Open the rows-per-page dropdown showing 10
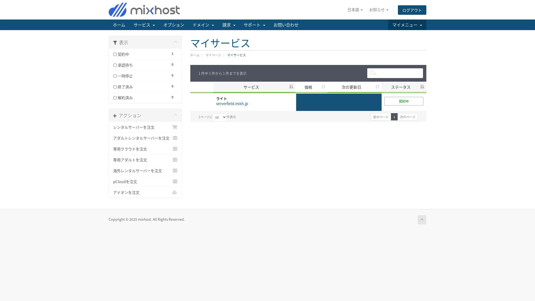The width and height of the screenshot is (535, 301). (x=220, y=117)
